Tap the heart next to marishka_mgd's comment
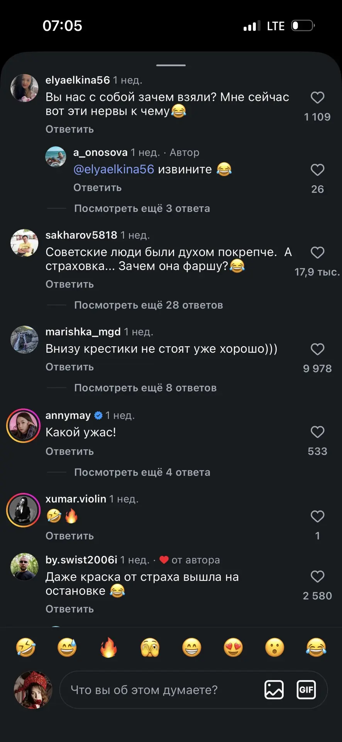The image size is (342, 742). tap(317, 349)
